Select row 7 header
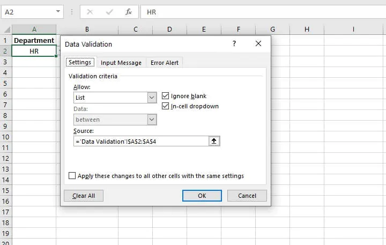This screenshot has width=386, height=245. tap(5, 105)
